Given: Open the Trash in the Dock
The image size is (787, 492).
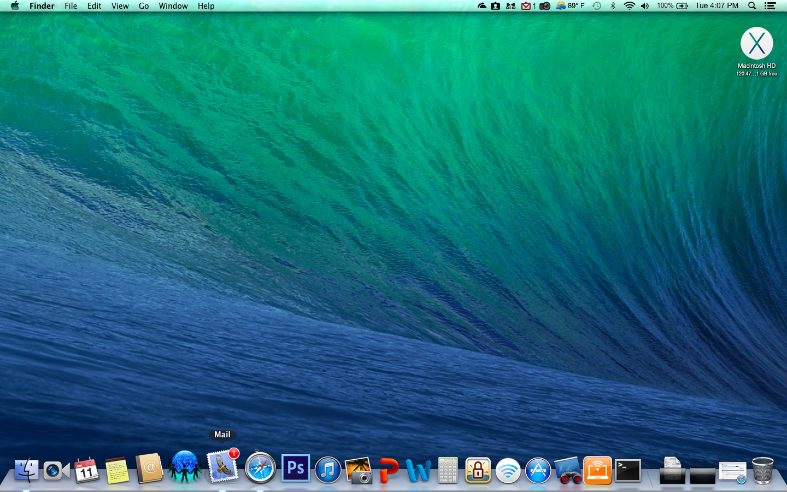Looking at the screenshot, I should click(x=762, y=471).
